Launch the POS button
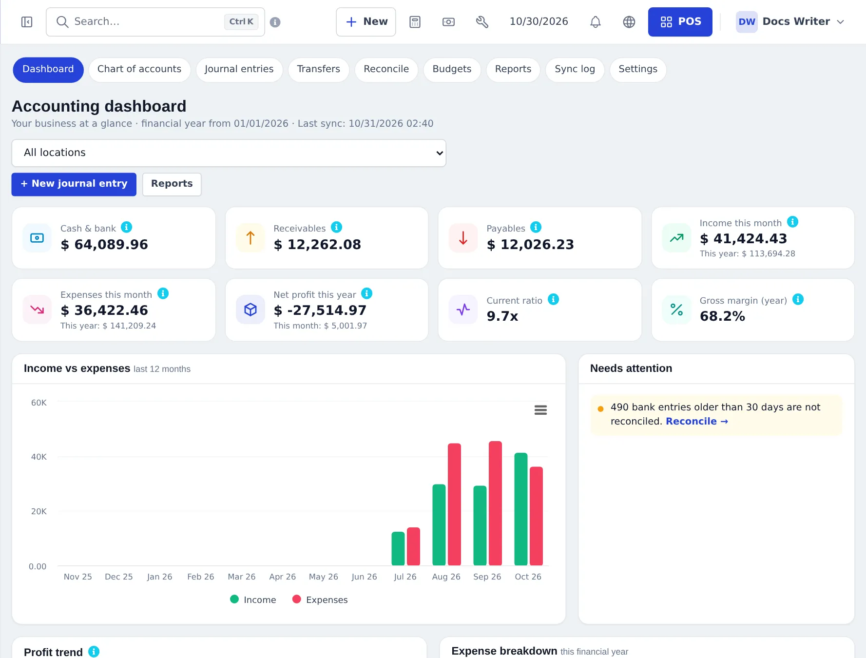Screen dimensions: 866x658 tap(680, 22)
